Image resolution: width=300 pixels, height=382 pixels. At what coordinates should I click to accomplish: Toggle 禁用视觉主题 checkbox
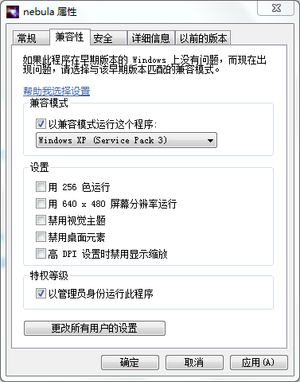click(41, 220)
